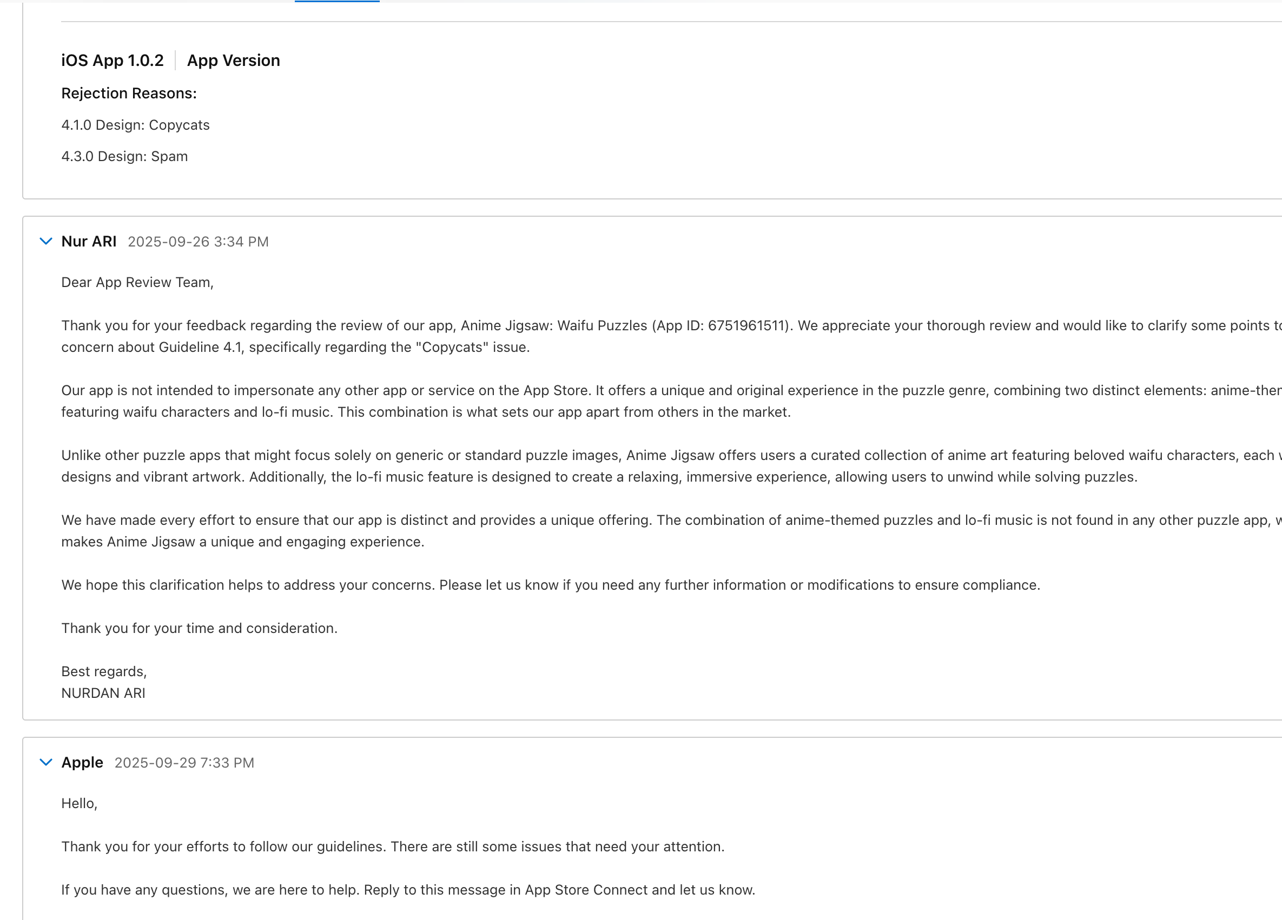Click the 2025-09-26 3:34 PM timestamp

click(x=198, y=242)
